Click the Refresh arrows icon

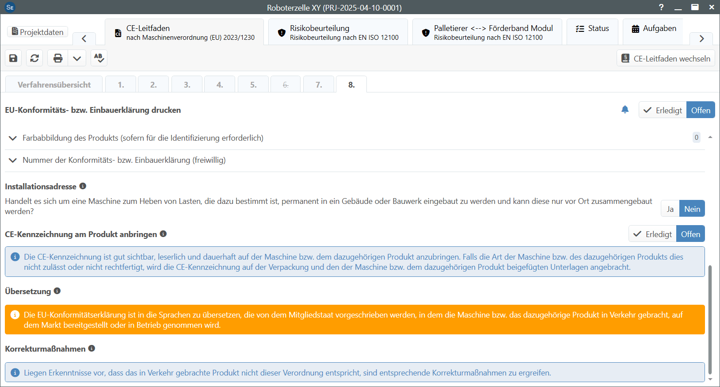click(34, 58)
